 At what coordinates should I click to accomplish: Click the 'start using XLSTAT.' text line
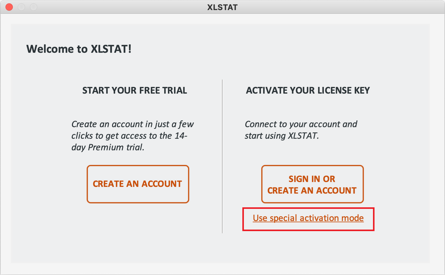click(282, 135)
